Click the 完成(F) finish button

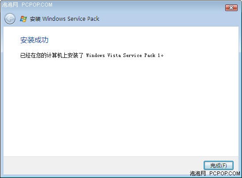click(x=218, y=166)
